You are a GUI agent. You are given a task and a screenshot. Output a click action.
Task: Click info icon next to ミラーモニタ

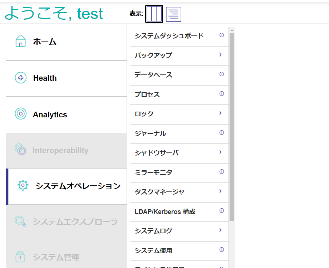point(221,172)
